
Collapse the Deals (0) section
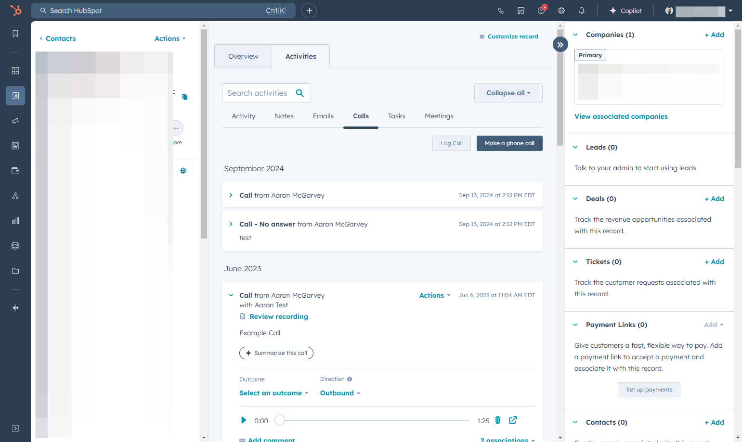pos(575,199)
